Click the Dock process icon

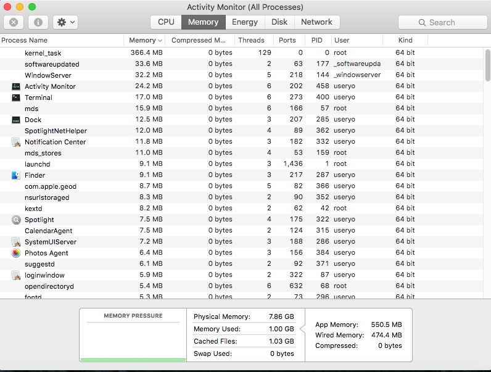click(16, 120)
